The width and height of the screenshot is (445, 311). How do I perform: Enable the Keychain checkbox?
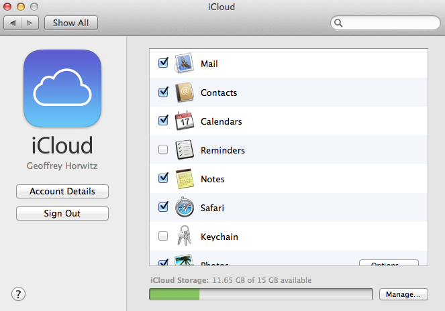coord(163,236)
